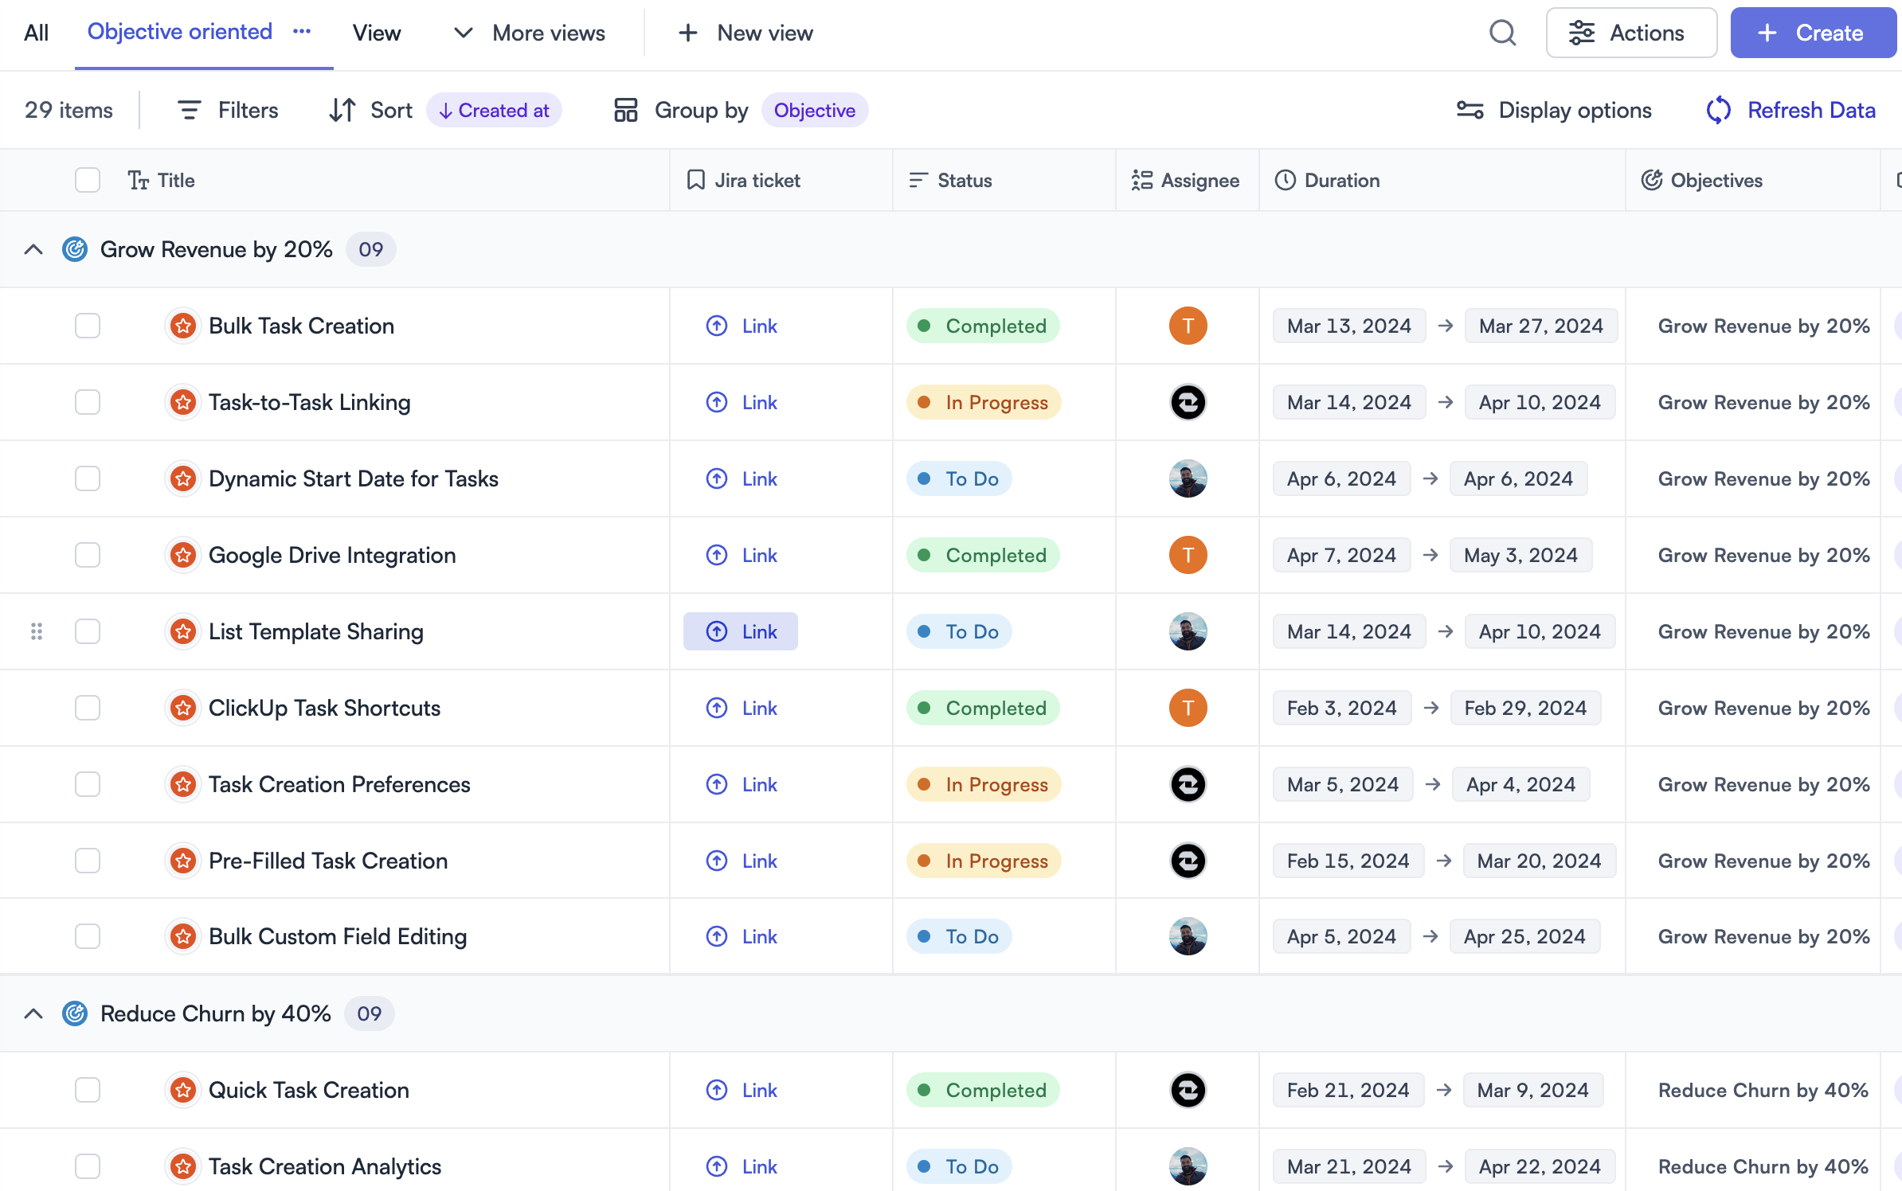Click the three-dots menu beside Objective oriented
1902x1191 pixels.
coord(302,32)
